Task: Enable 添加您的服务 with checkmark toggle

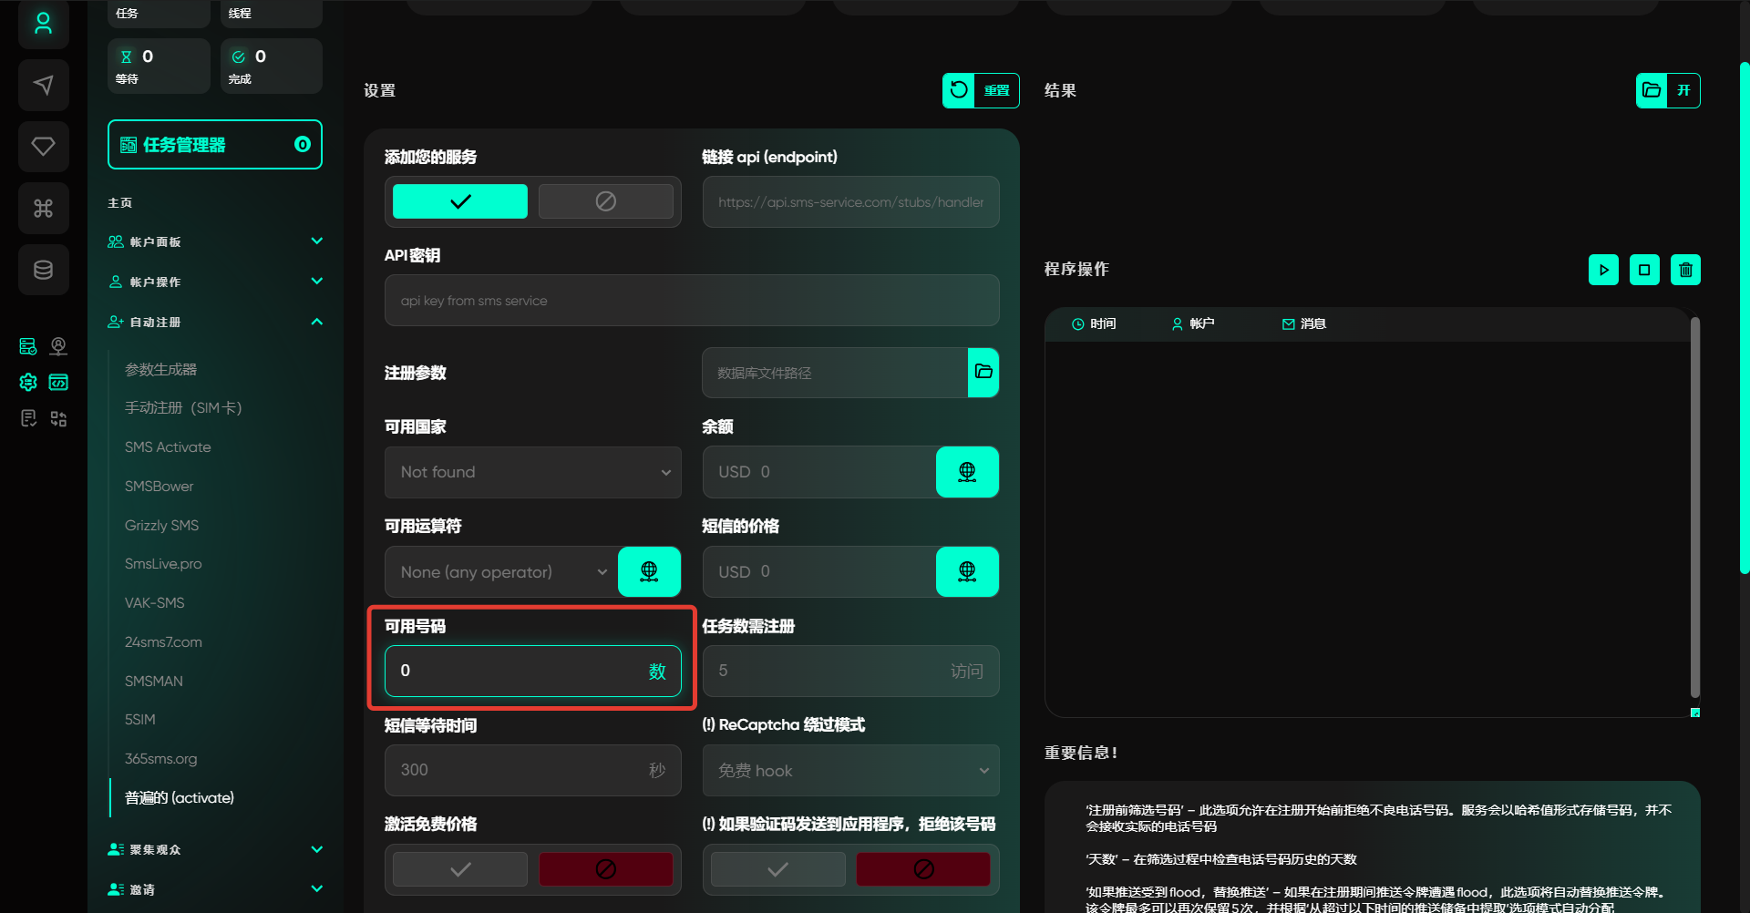Action: 460,201
